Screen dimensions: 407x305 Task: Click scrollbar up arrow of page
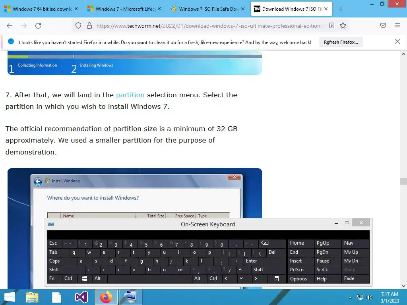(x=403, y=54)
